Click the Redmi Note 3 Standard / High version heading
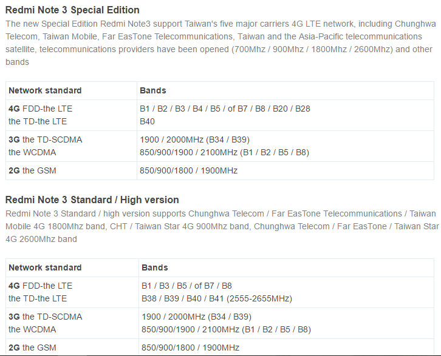The height and width of the screenshot is (356, 441). pos(92,200)
